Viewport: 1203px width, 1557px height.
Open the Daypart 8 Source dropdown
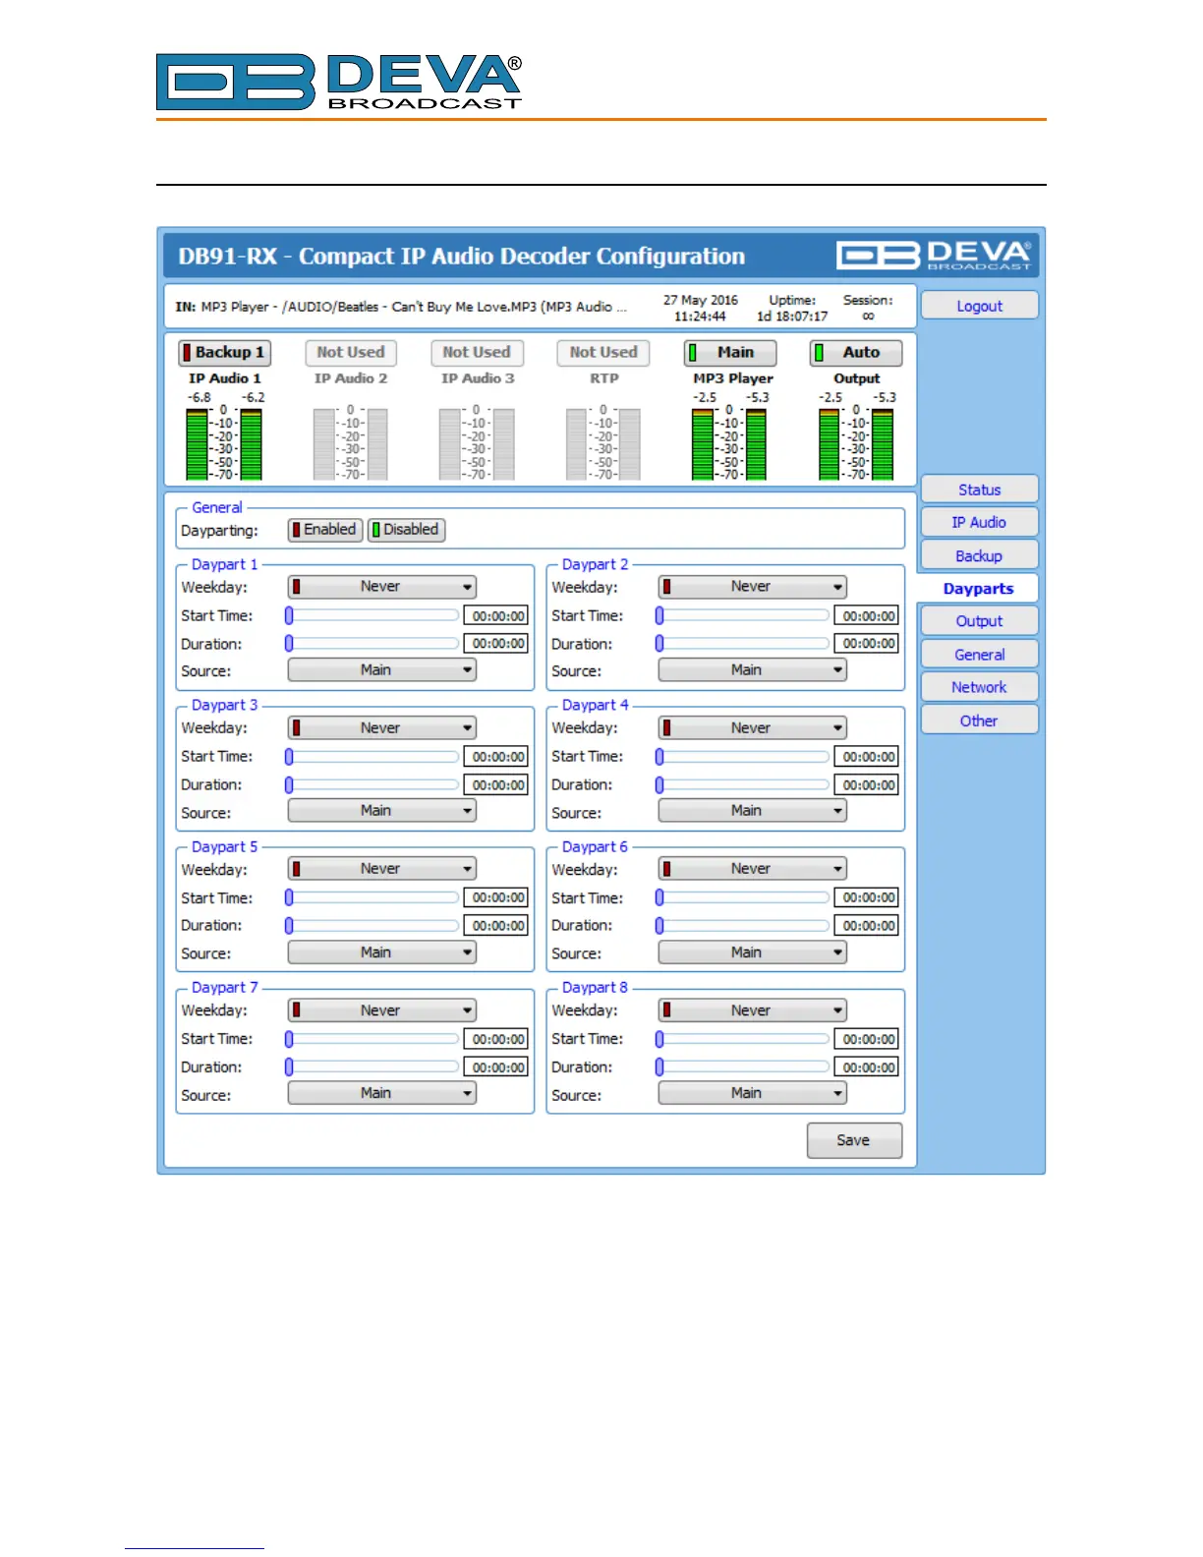coord(753,1093)
